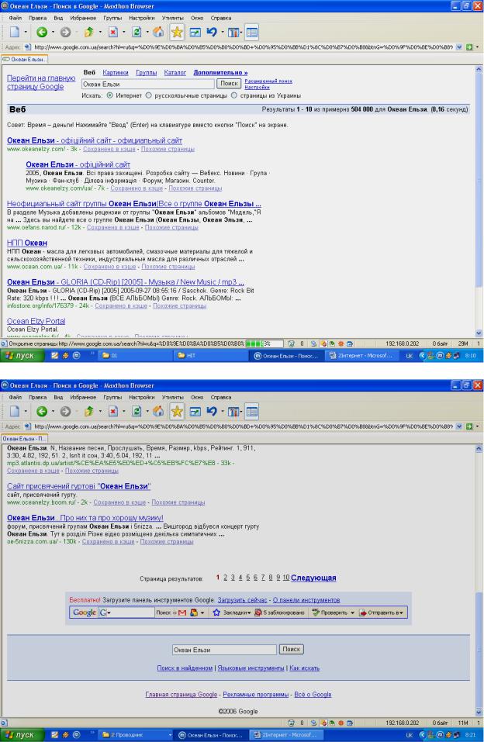
Task: Click the upper Океан Ельзи search input field
Action: pyautogui.click(x=147, y=84)
